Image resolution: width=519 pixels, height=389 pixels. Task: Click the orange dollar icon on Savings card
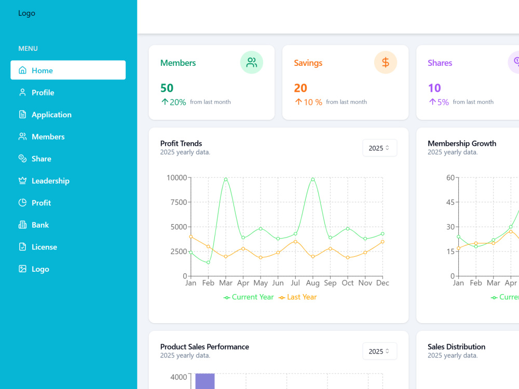coord(385,62)
